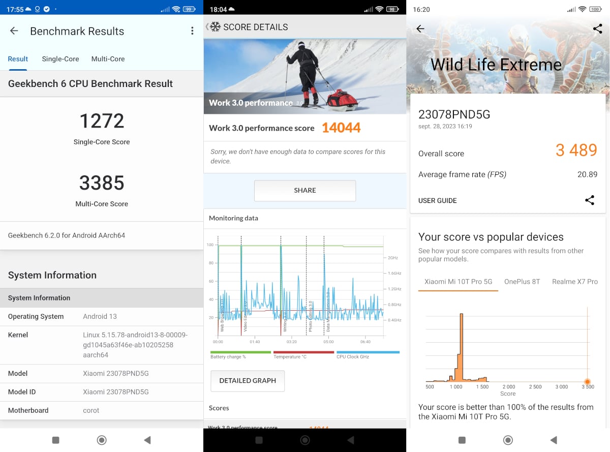Tap the Scores section heading
Image resolution: width=610 pixels, height=452 pixels.
(x=219, y=408)
